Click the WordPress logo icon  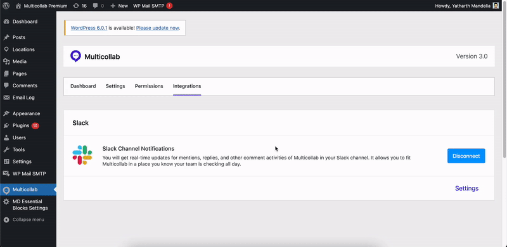pyautogui.click(x=7, y=6)
